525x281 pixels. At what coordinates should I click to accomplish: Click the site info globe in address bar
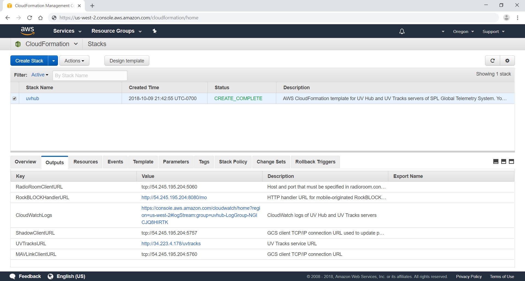coord(54,18)
